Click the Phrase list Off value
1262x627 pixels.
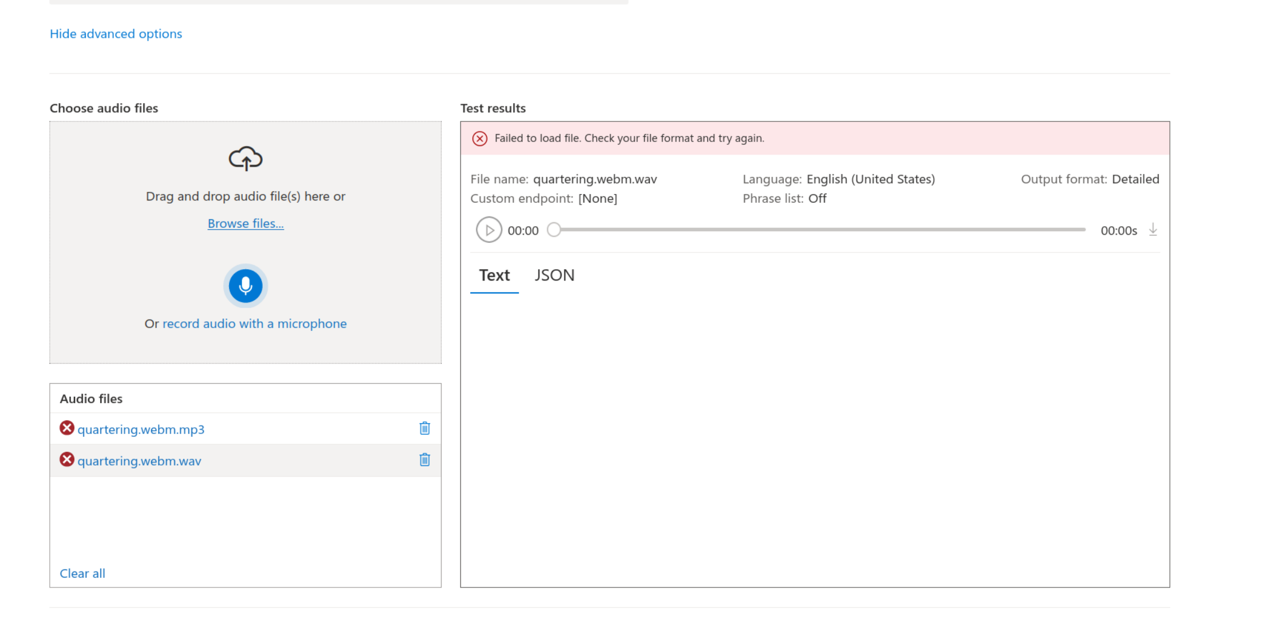(x=817, y=199)
